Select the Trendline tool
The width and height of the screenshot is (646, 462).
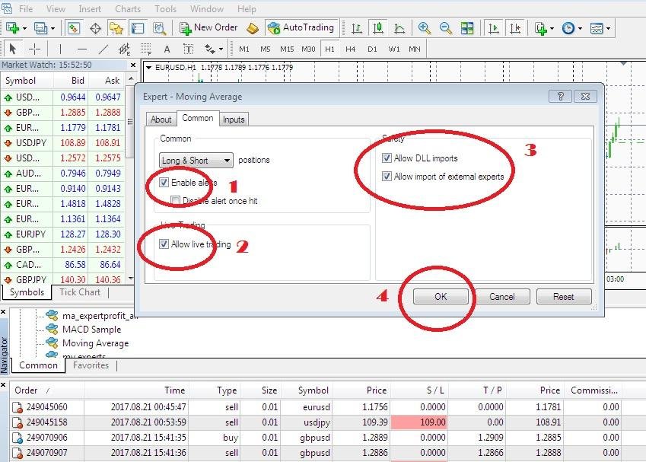coord(103,49)
